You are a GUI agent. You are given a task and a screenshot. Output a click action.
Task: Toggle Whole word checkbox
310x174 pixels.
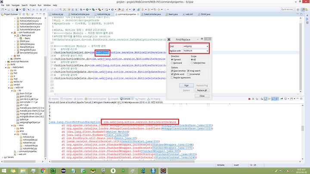[x=172, y=74]
